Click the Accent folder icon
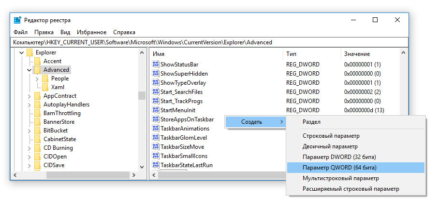 pyautogui.click(x=37, y=61)
